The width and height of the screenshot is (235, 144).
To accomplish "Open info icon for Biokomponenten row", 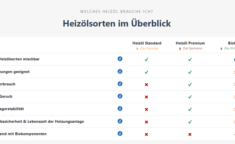I will [120, 133].
